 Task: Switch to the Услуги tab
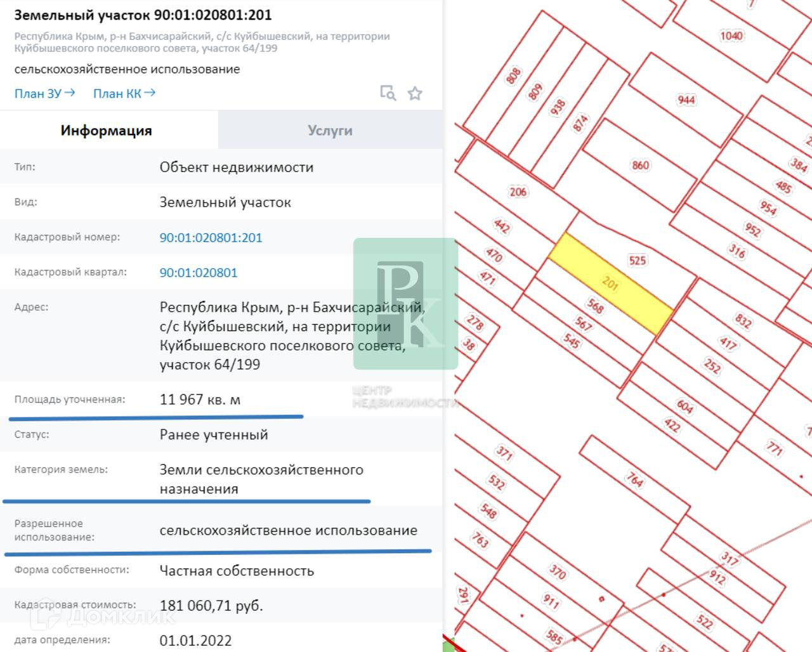pos(330,131)
